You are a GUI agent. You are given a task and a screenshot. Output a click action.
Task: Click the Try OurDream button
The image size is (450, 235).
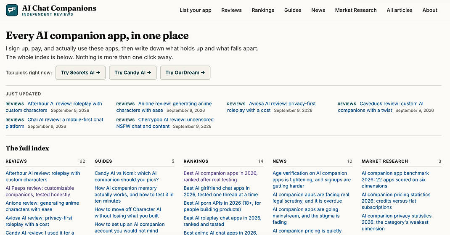click(185, 73)
